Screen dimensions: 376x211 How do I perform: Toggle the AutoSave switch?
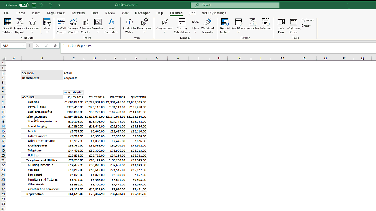click(x=24, y=5)
